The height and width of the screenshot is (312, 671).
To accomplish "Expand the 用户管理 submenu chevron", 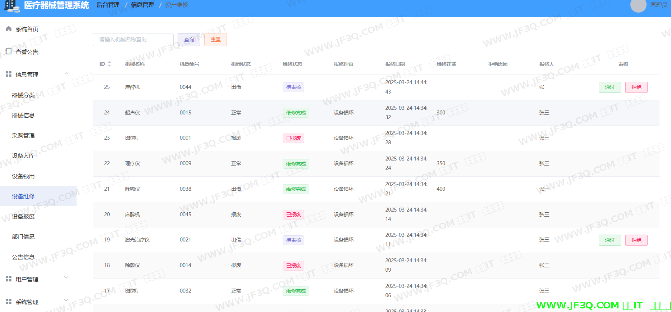I will tap(66, 277).
